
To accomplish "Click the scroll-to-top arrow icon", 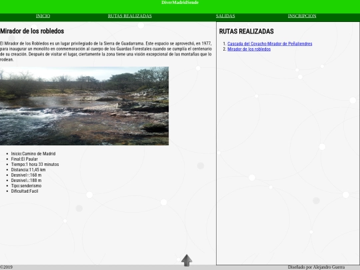I will tap(187, 261).
